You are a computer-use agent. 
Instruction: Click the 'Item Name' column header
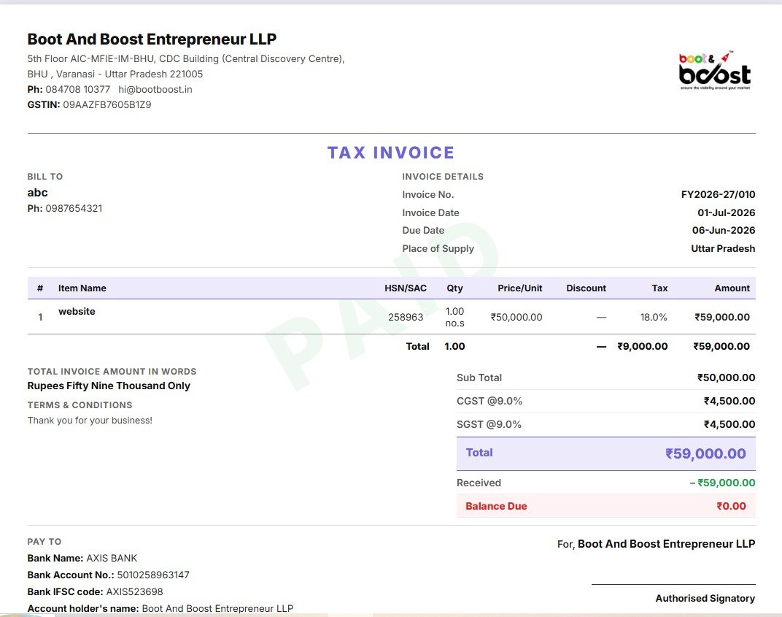click(x=82, y=288)
